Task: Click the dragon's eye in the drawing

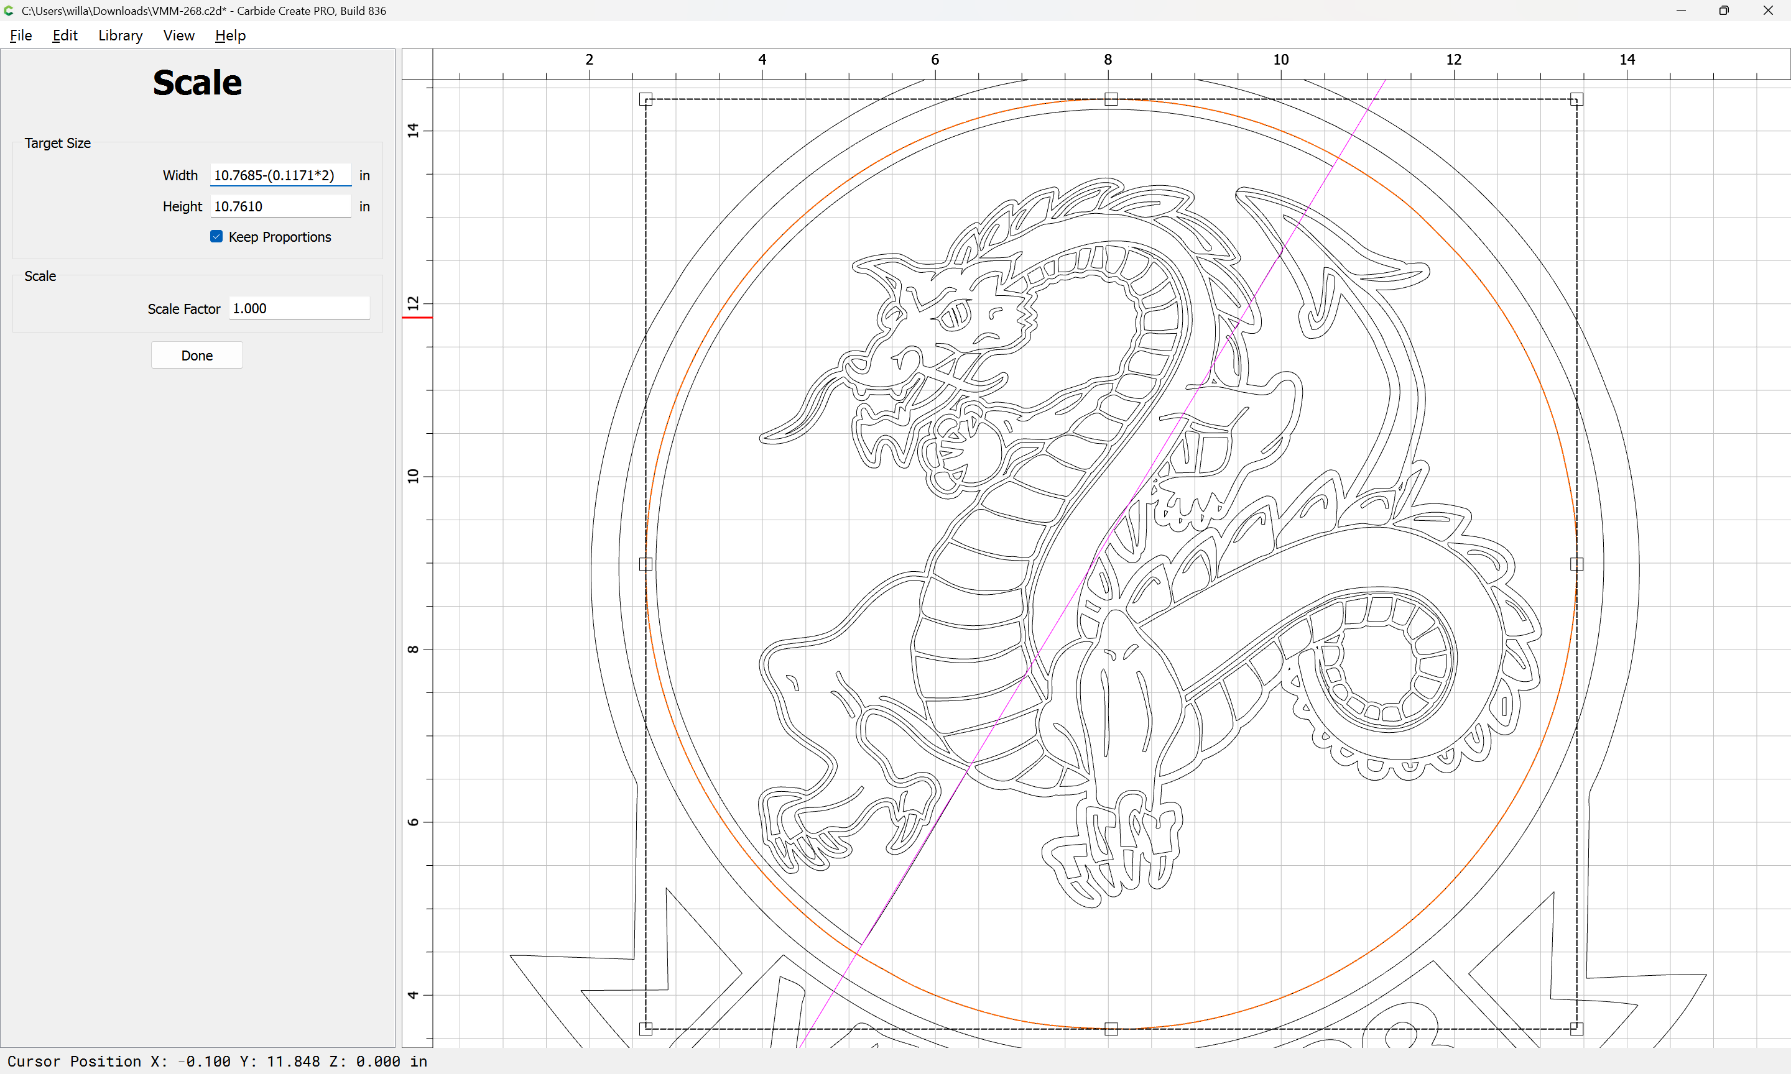Action: (x=954, y=316)
